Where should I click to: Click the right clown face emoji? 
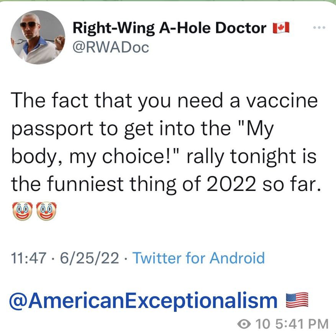pyautogui.click(x=46, y=212)
